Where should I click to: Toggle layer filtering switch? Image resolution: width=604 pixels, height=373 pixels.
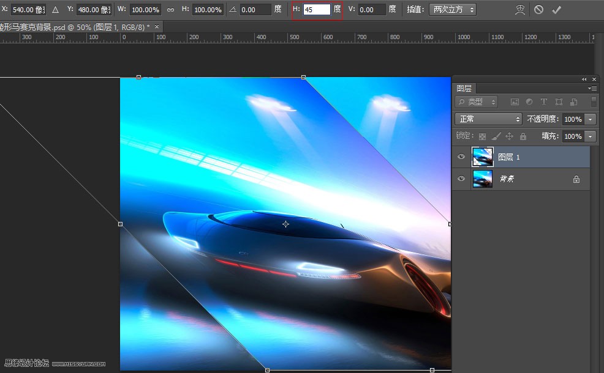594,102
